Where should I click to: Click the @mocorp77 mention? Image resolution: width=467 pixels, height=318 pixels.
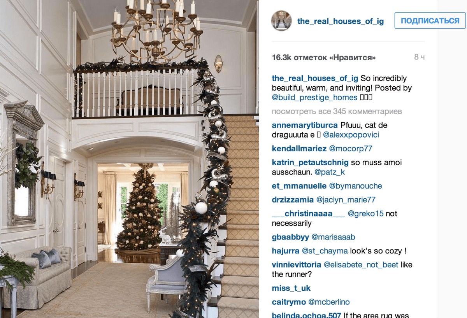point(351,149)
